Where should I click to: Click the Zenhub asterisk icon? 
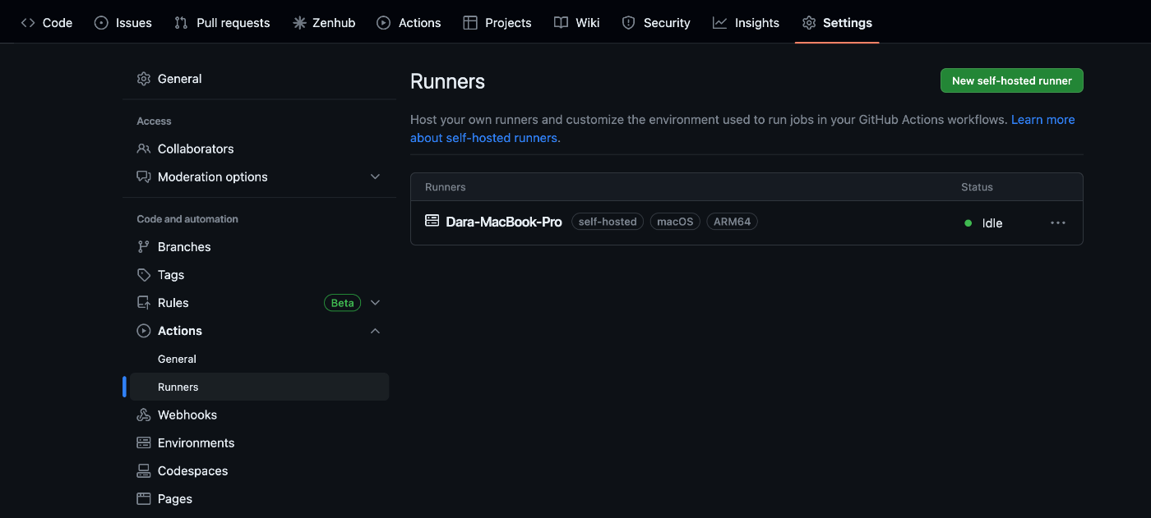click(x=299, y=23)
